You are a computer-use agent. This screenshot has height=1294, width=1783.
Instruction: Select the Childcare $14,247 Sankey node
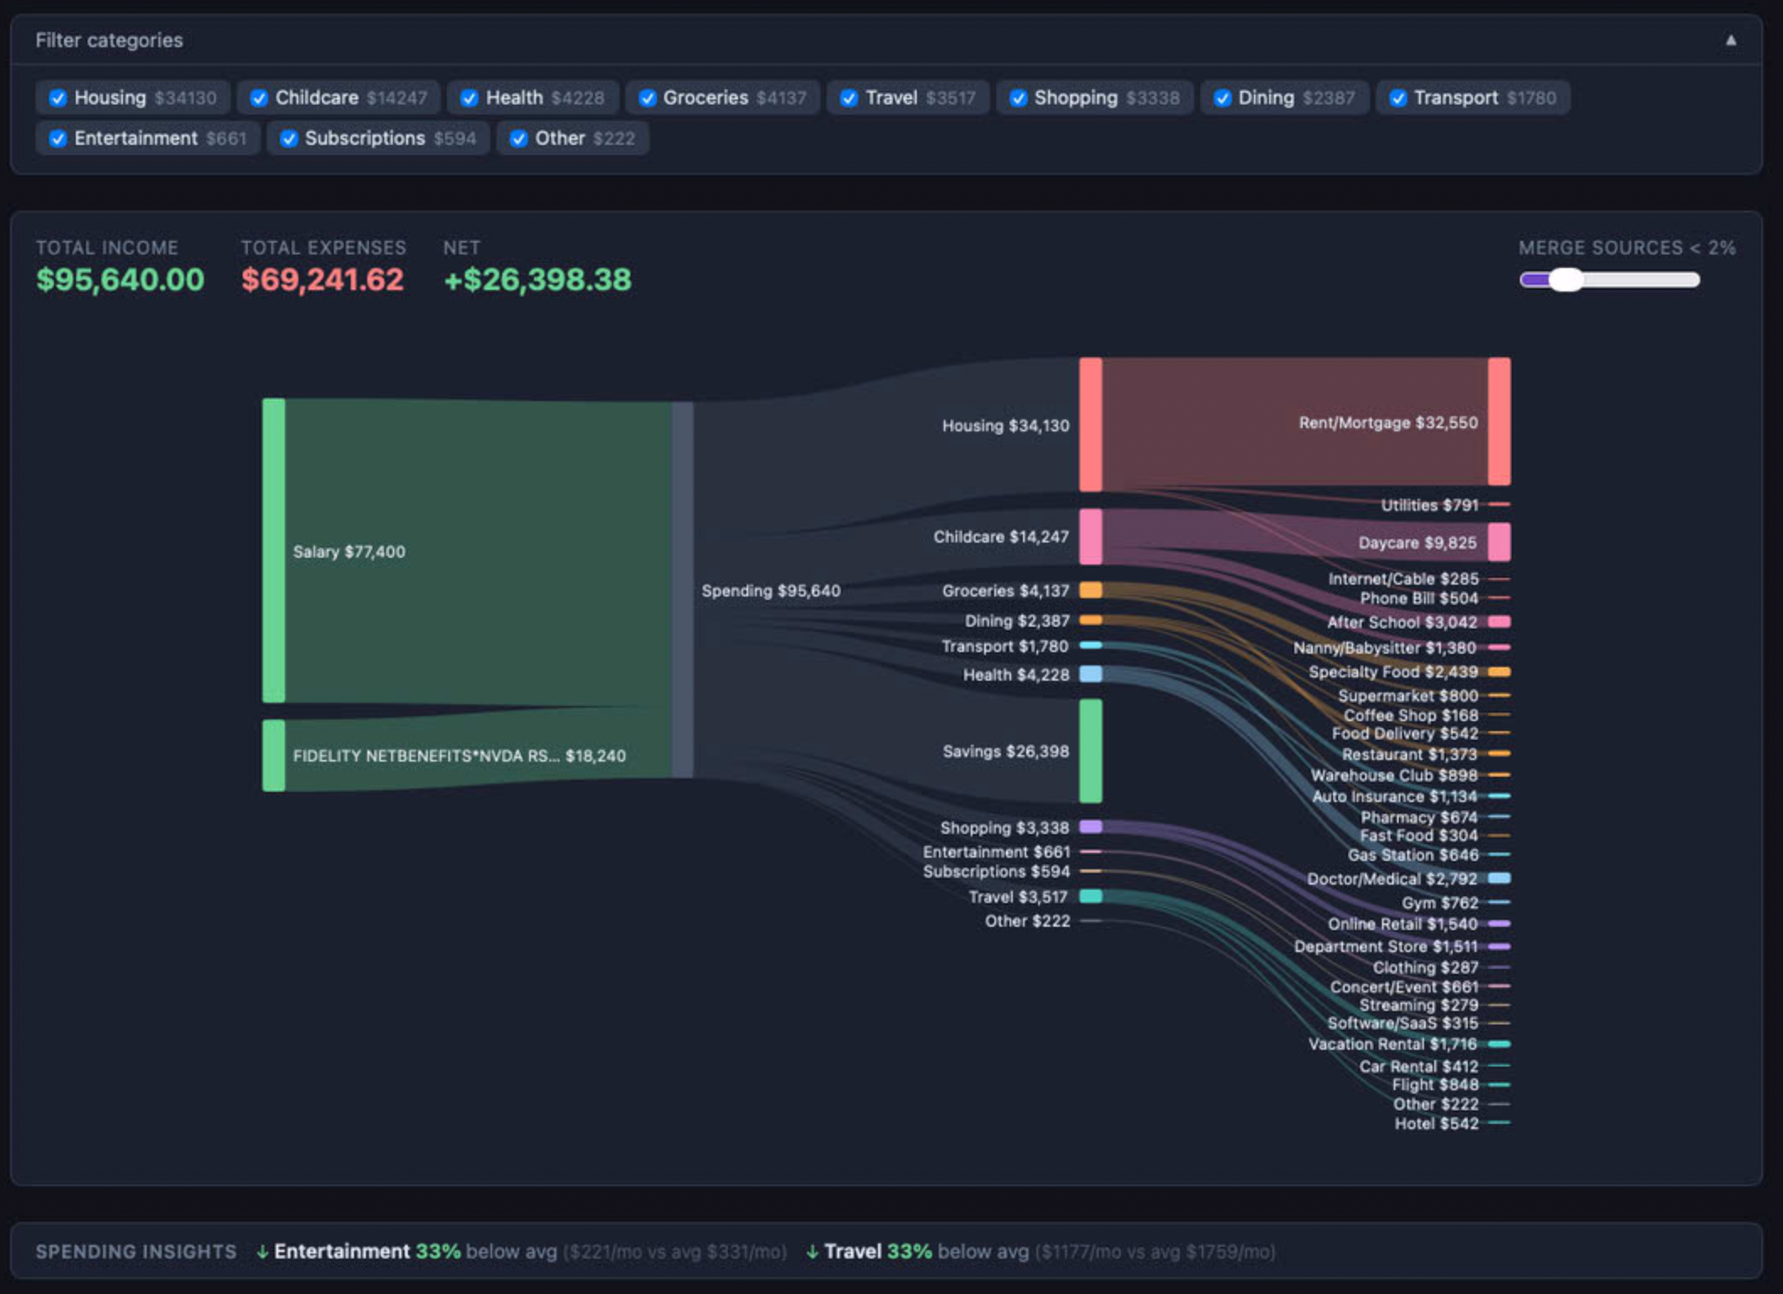[x=1090, y=537]
